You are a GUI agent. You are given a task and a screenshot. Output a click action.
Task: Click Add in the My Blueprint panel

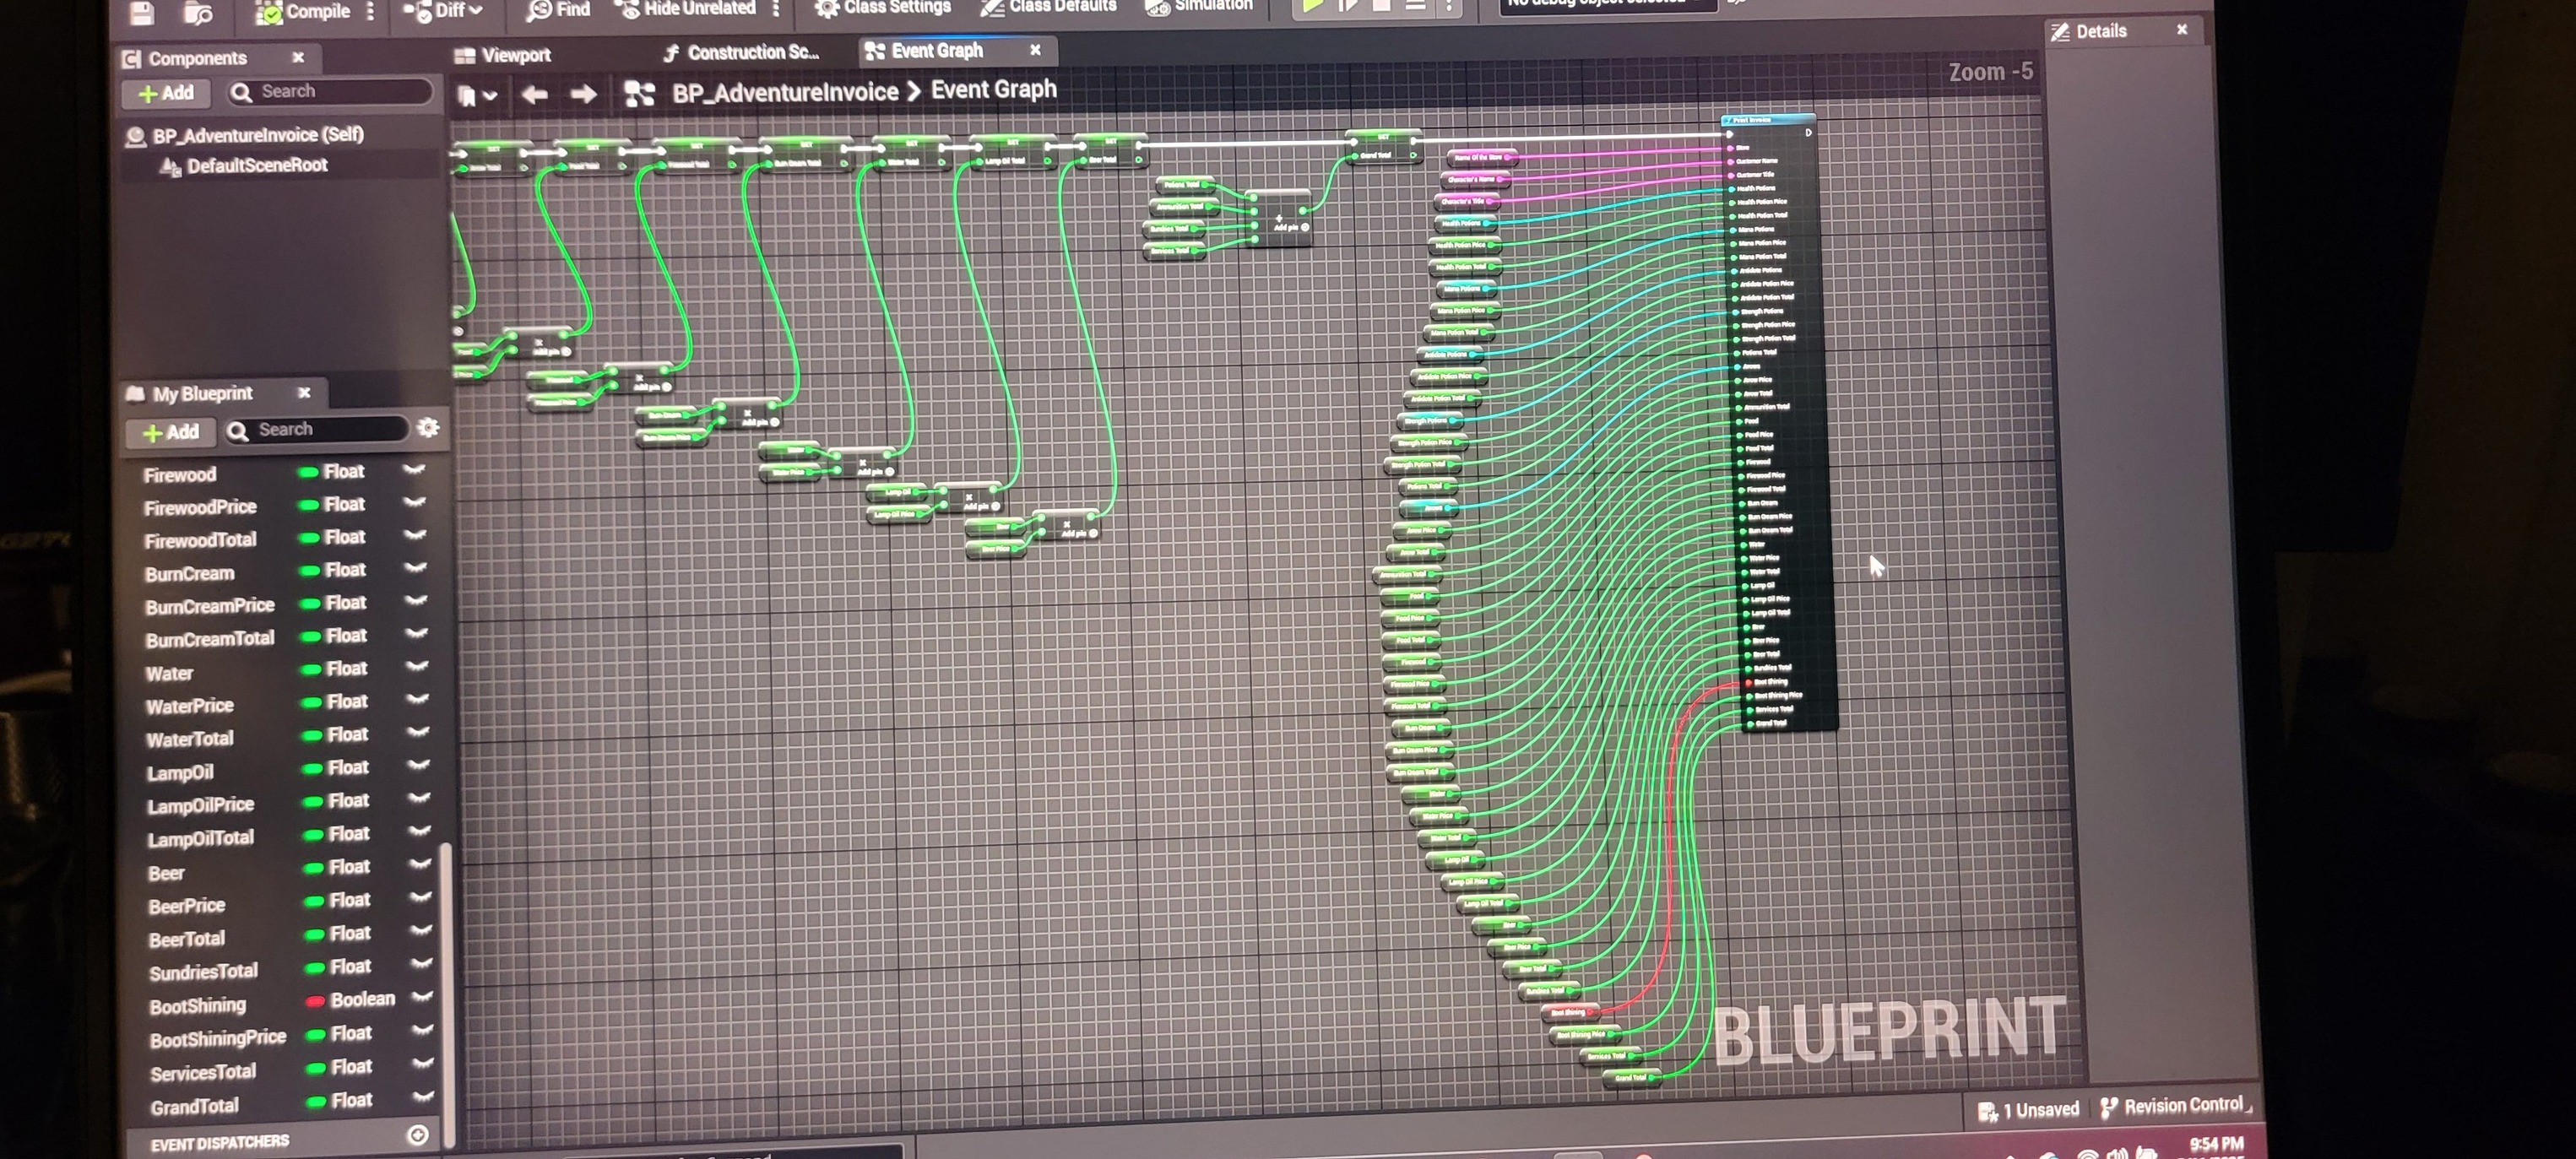tap(171, 432)
